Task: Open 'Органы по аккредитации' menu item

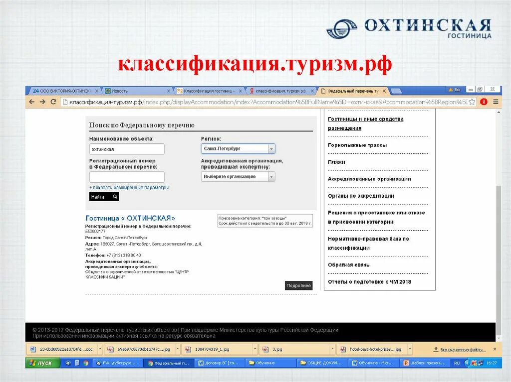Action: click(x=361, y=196)
